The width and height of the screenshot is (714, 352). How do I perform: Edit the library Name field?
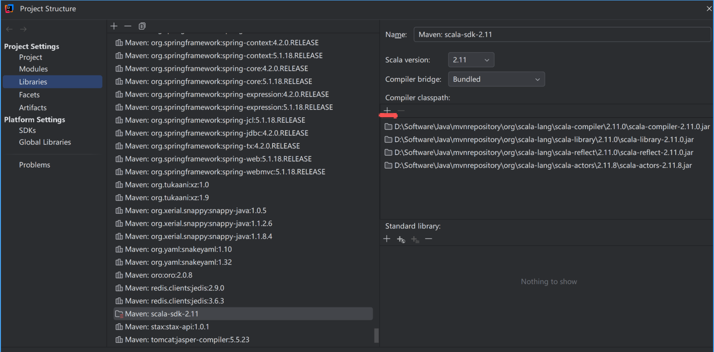pos(562,35)
